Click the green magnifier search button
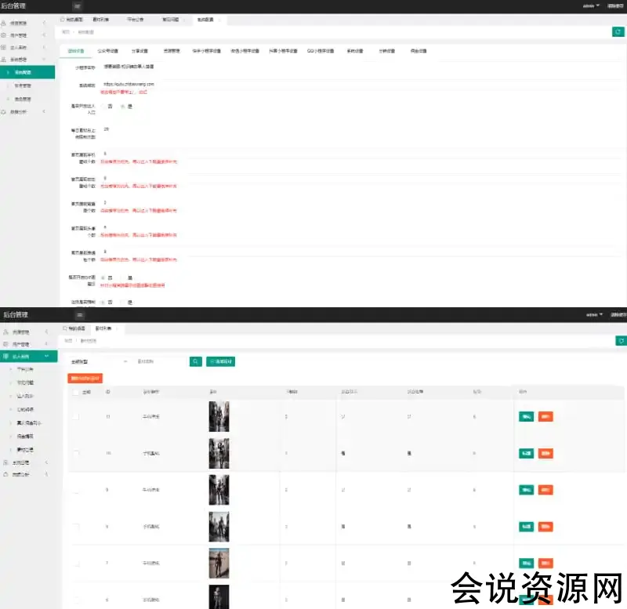Screen dimensions: 627x609 (195, 361)
